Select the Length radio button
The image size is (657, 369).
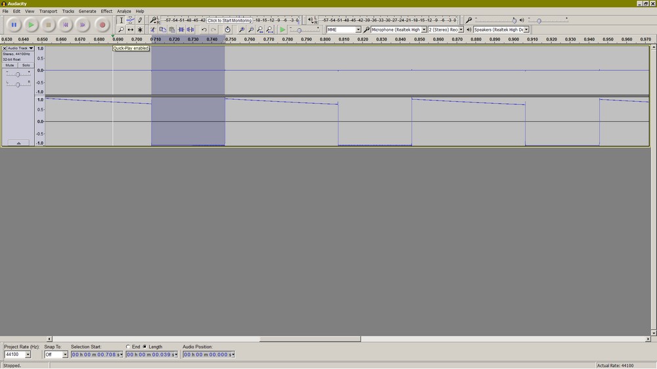(x=145, y=347)
